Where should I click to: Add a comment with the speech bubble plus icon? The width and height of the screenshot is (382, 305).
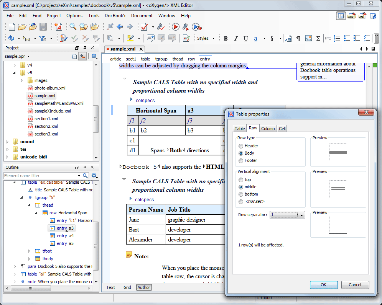151,38
